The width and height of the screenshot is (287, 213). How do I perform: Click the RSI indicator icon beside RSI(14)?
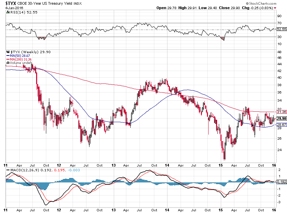[x=7, y=12]
